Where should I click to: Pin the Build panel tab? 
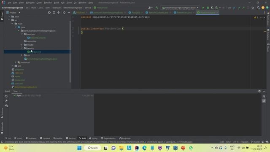coord(6,101)
